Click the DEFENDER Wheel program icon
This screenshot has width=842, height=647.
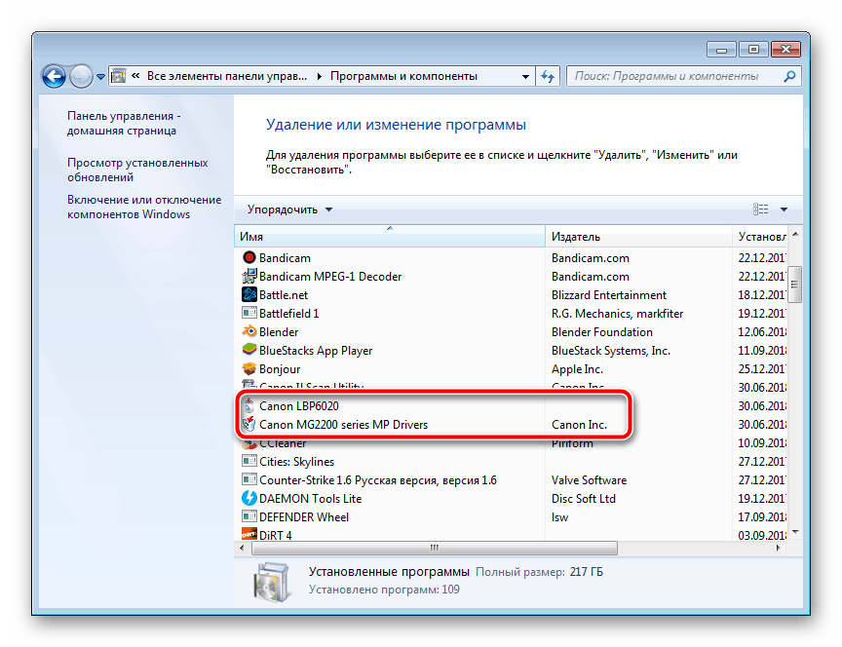[x=249, y=517]
